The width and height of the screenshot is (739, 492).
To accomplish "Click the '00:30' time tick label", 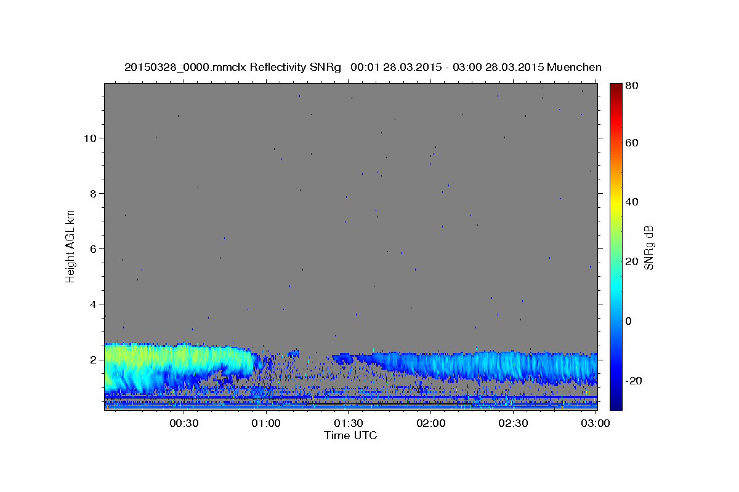I will coord(184,423).
